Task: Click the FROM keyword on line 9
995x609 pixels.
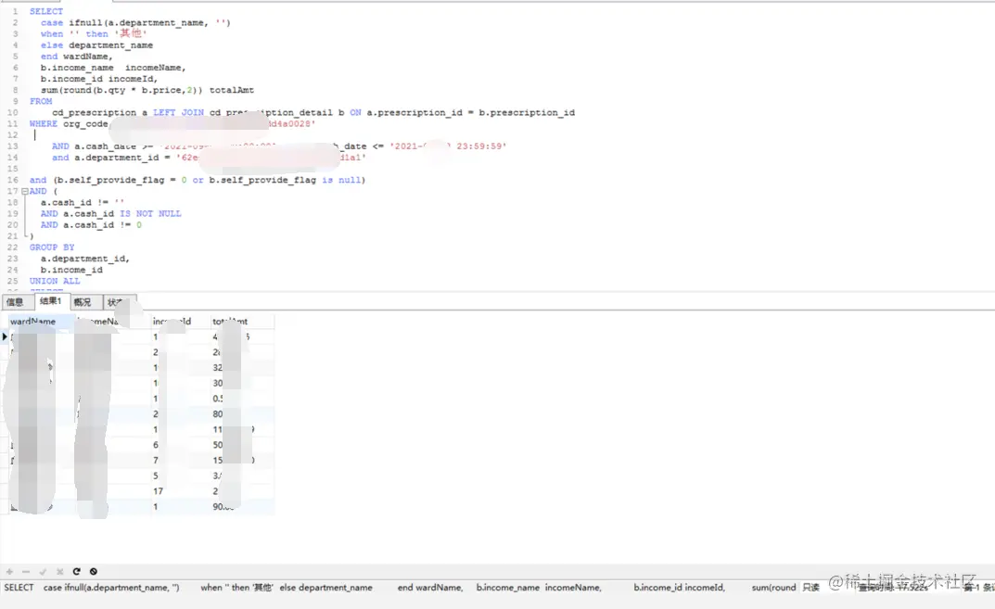Action: pyautogui.click(x=41, y=102)
